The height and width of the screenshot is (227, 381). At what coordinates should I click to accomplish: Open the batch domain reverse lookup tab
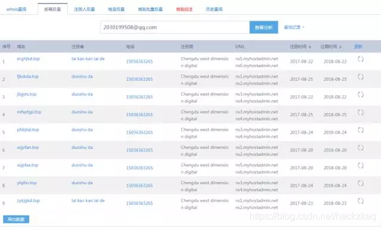[x=150, y=10]
